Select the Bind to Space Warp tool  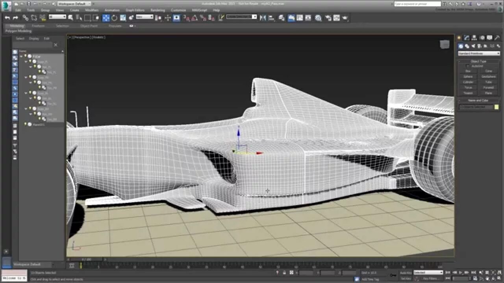[43, 18]
